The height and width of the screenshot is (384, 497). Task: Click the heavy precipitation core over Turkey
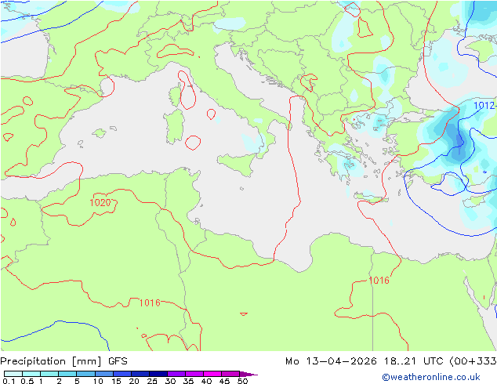pyautogui.click(x=459, y=144)
